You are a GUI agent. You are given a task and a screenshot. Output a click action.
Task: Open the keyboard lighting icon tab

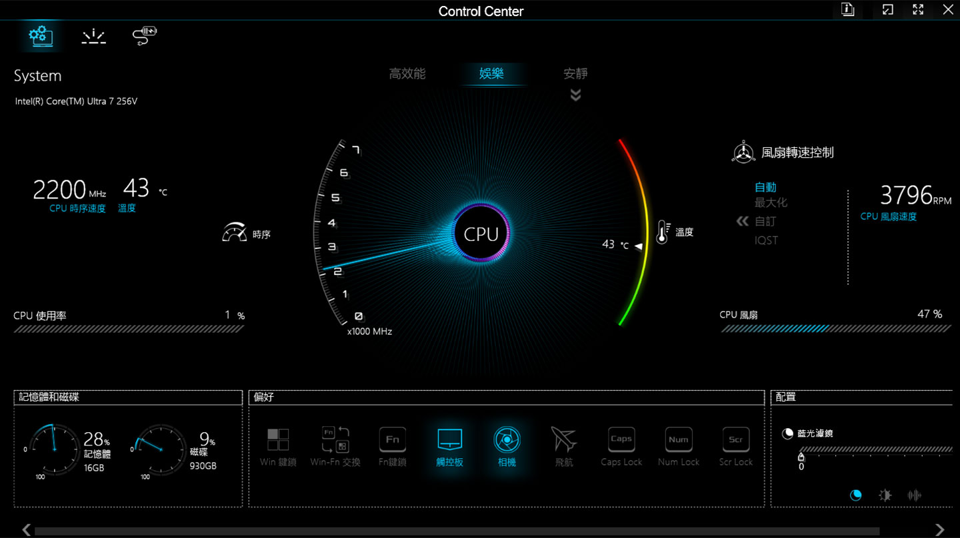tap(93, 36)
